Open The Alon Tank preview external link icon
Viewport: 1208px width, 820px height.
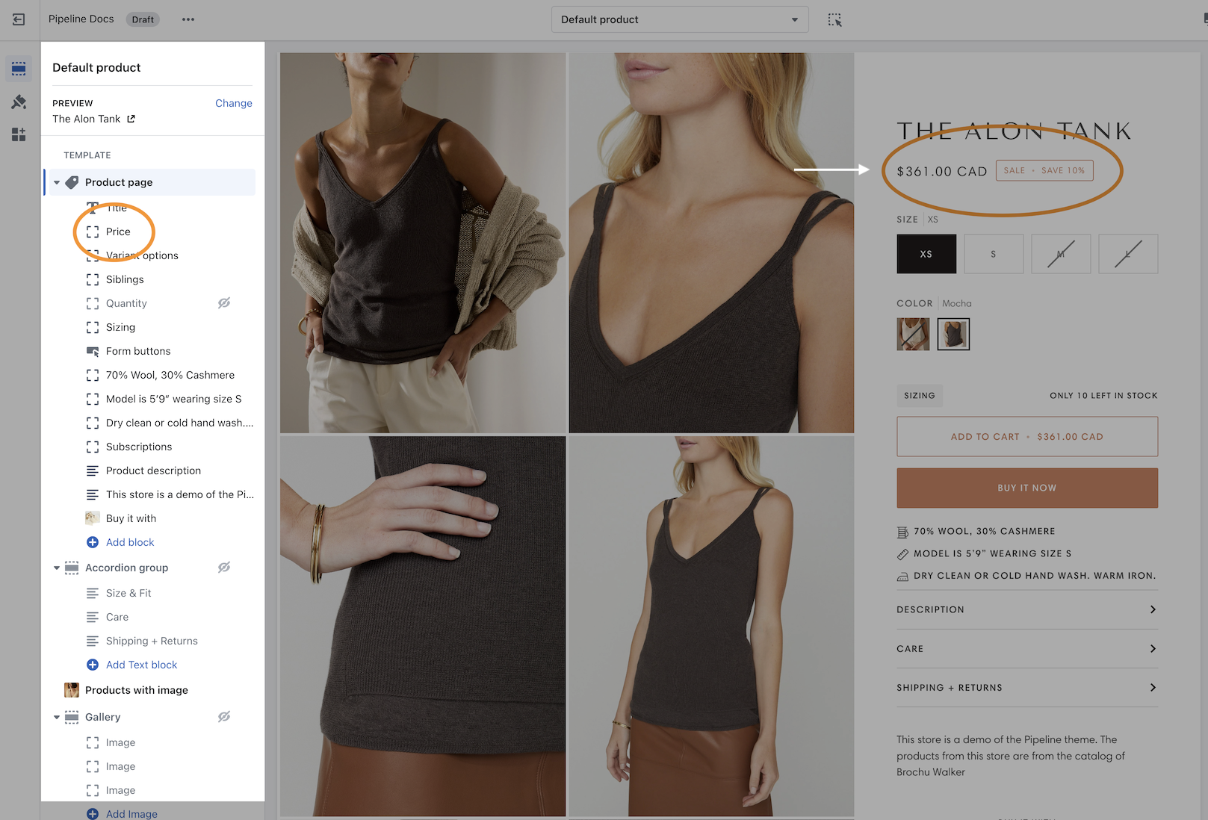click(x=131, y=119)
